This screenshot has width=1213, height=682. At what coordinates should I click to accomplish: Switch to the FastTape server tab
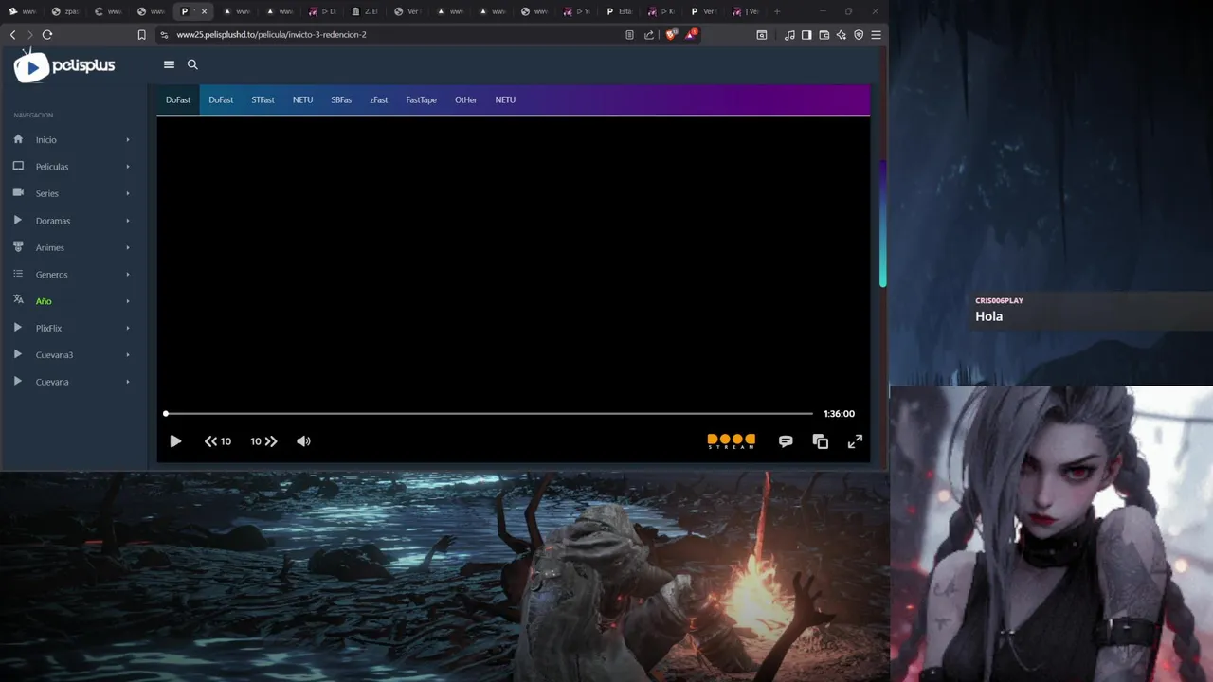(421, 99)
